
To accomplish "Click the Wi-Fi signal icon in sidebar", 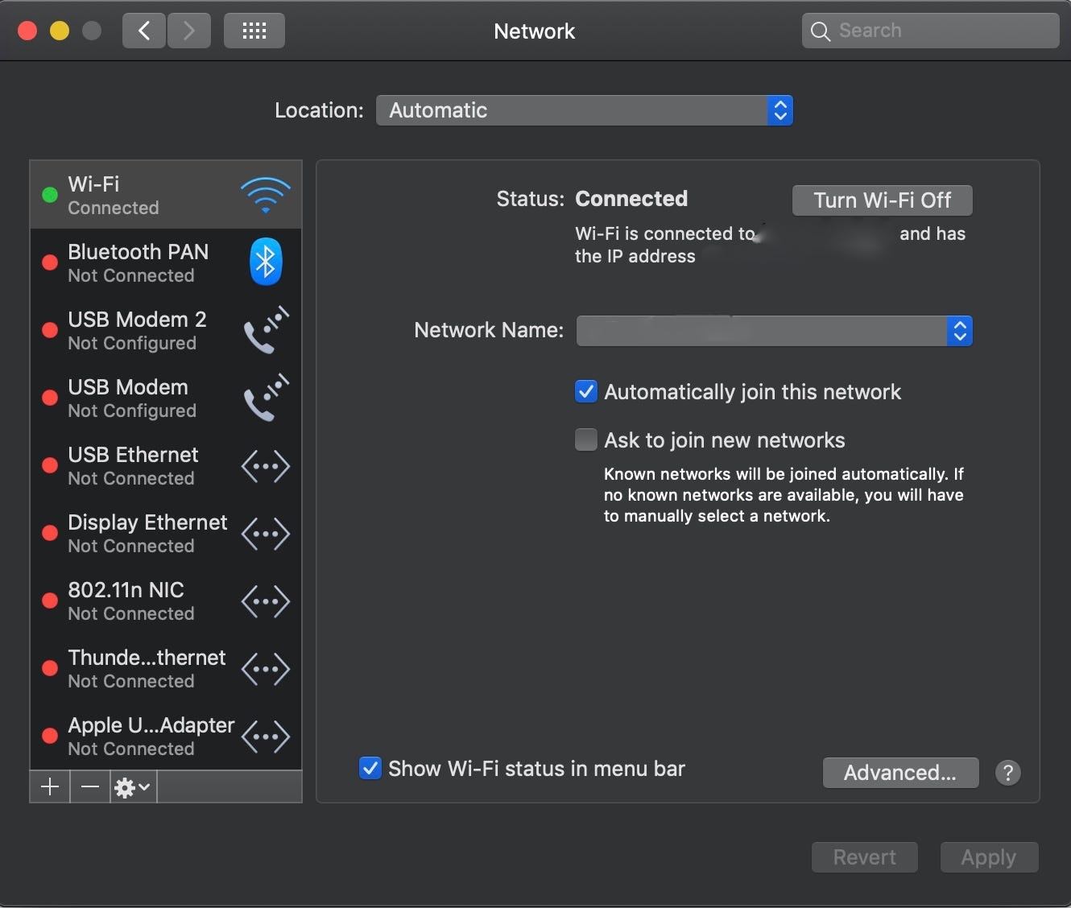I will coord(265,195).
